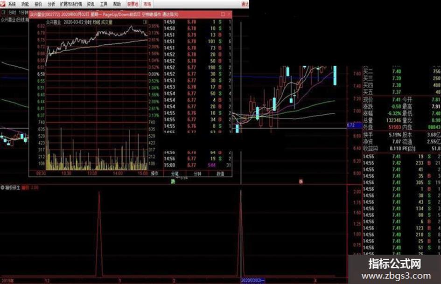
Task: Select the 15:00 tick row with 544 volume
Action: coord(197,165)
